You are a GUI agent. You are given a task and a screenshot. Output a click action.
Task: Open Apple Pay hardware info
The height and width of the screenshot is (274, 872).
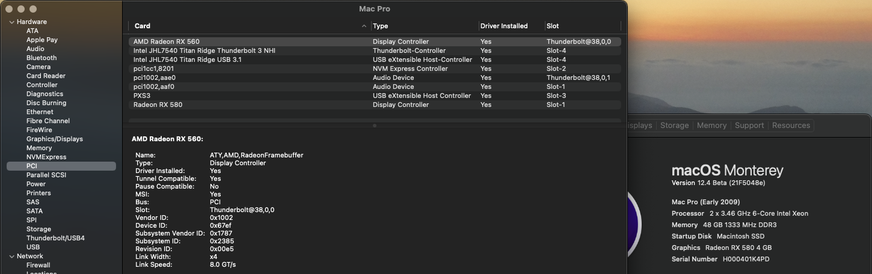[42, 40]
